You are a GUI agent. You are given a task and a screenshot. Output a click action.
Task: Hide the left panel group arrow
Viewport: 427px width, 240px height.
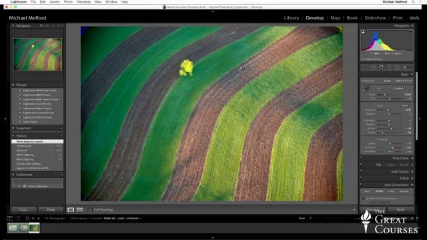coord(5,119)
